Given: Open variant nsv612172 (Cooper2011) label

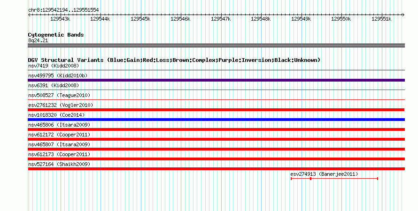Looking at the screenshot, I should [59, 135].
